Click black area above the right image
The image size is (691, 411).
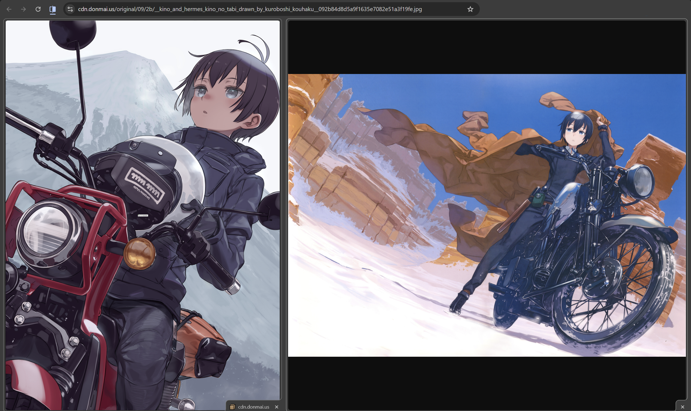click(487, 47)
